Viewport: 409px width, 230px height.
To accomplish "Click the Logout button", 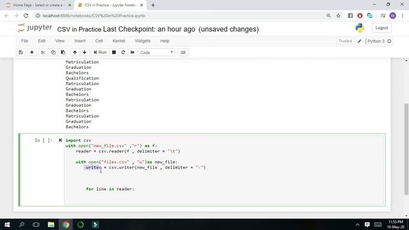I will (382, 28).
